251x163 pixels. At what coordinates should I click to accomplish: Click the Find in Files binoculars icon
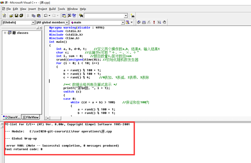pyautogui.click(x=81, y=16)
